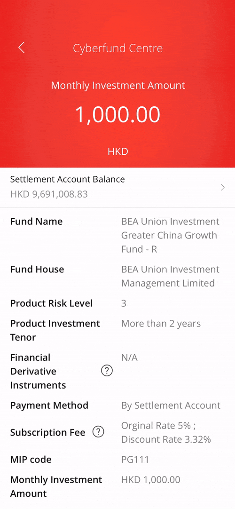This screenshot has height=509, width=235.
Task: Select the MIP code PG111
Action: point(135,460)
